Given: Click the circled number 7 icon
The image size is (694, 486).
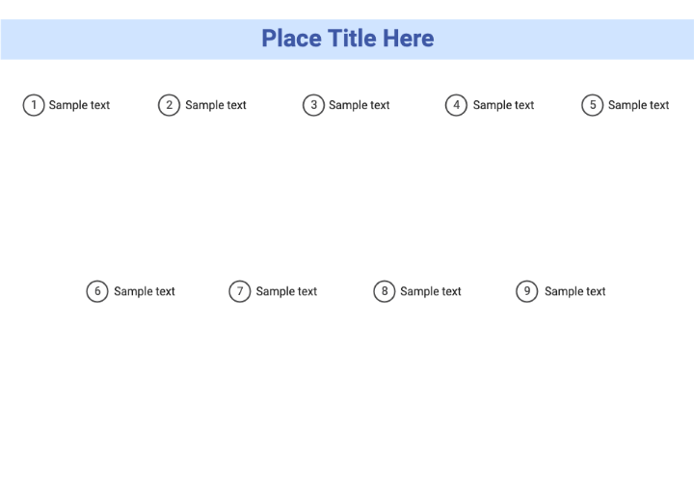Looking at the screenshot, I should [240, 291].
